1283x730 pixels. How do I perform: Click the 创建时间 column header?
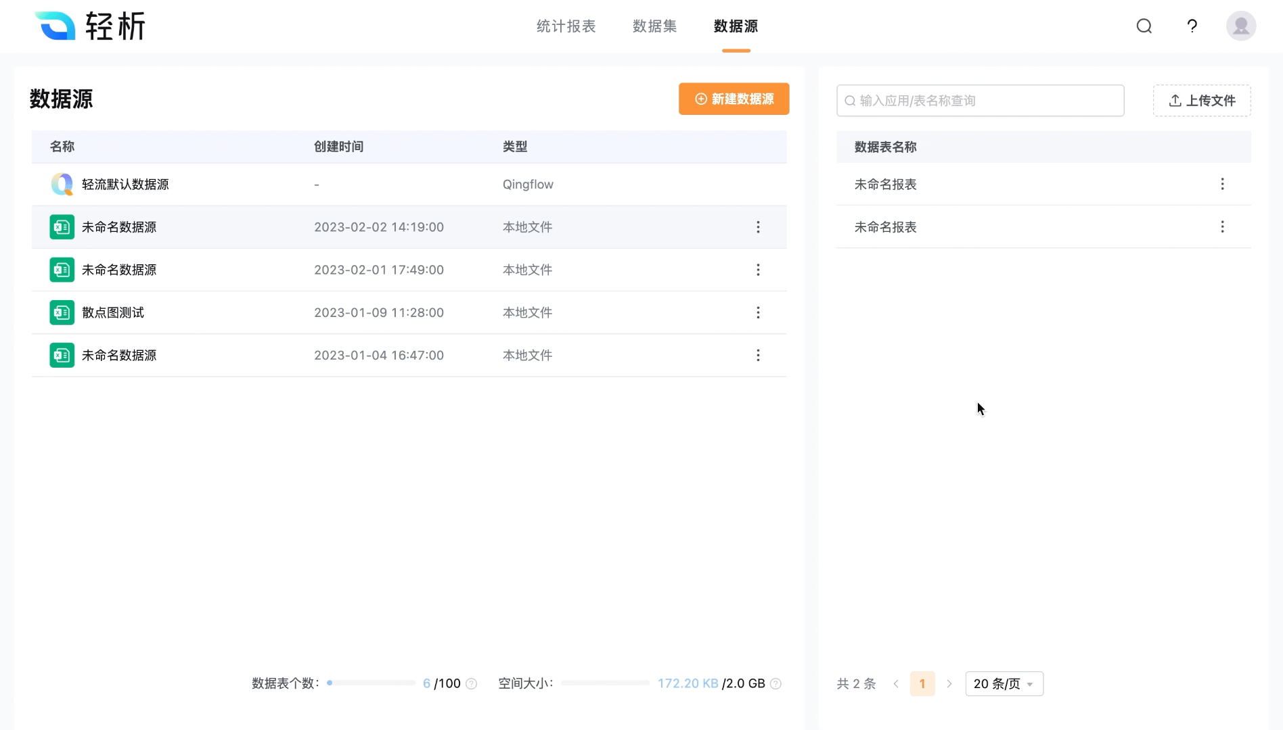coord(338,146)
